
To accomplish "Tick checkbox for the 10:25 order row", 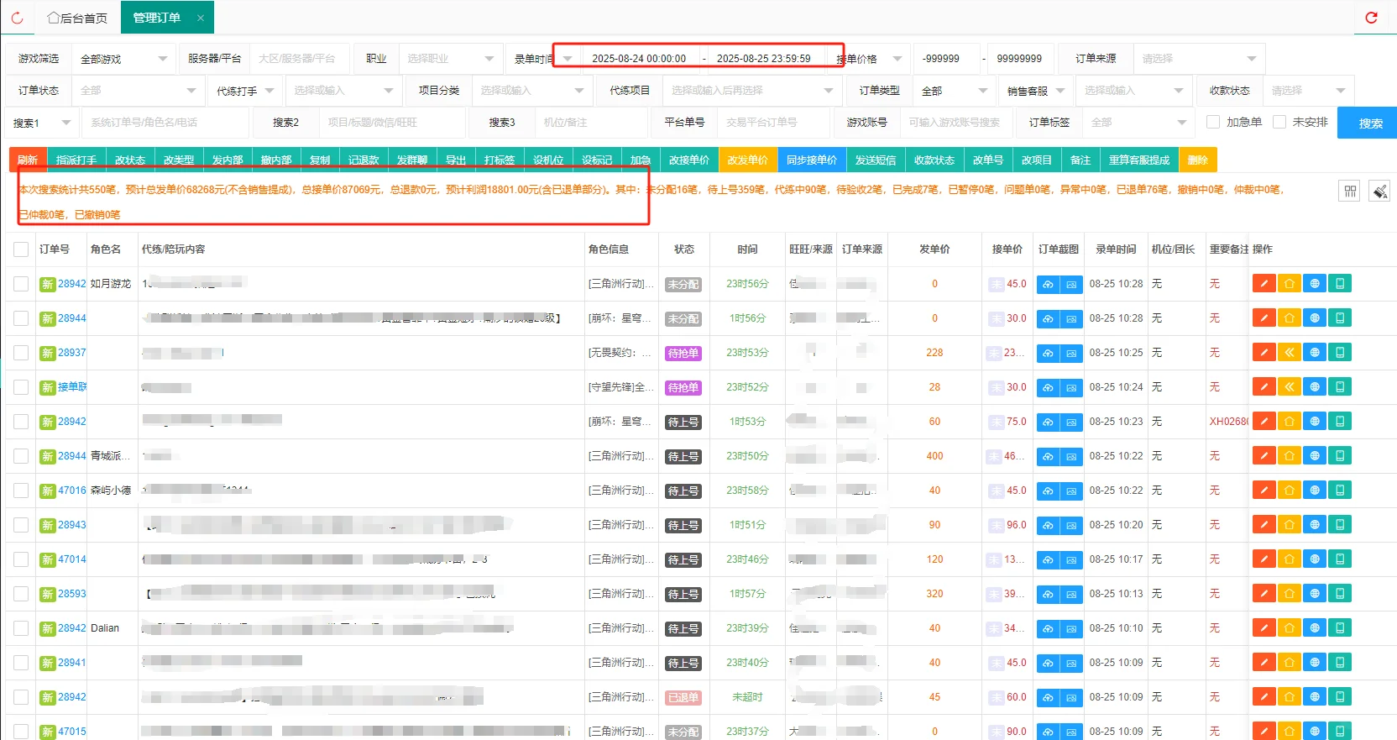I will pyautogui.click(x=21, y=353).
